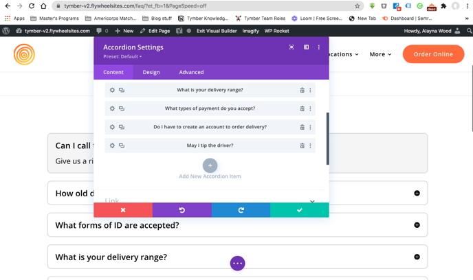
Task: Click the Tymber orange spiral logo
Action: coord(24,54)
